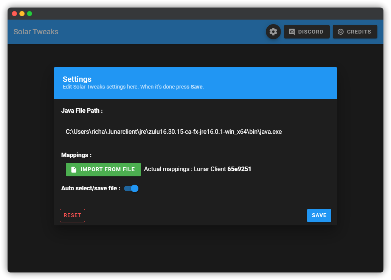This screenshot has width=391, height=280.
Task: Click the 'Java File Path :' label
Action: 82,110
